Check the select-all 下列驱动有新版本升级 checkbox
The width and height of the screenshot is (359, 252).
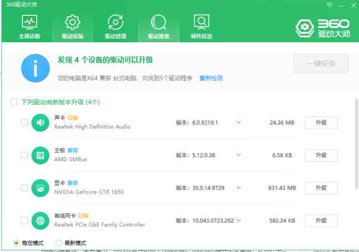(14, 102)
